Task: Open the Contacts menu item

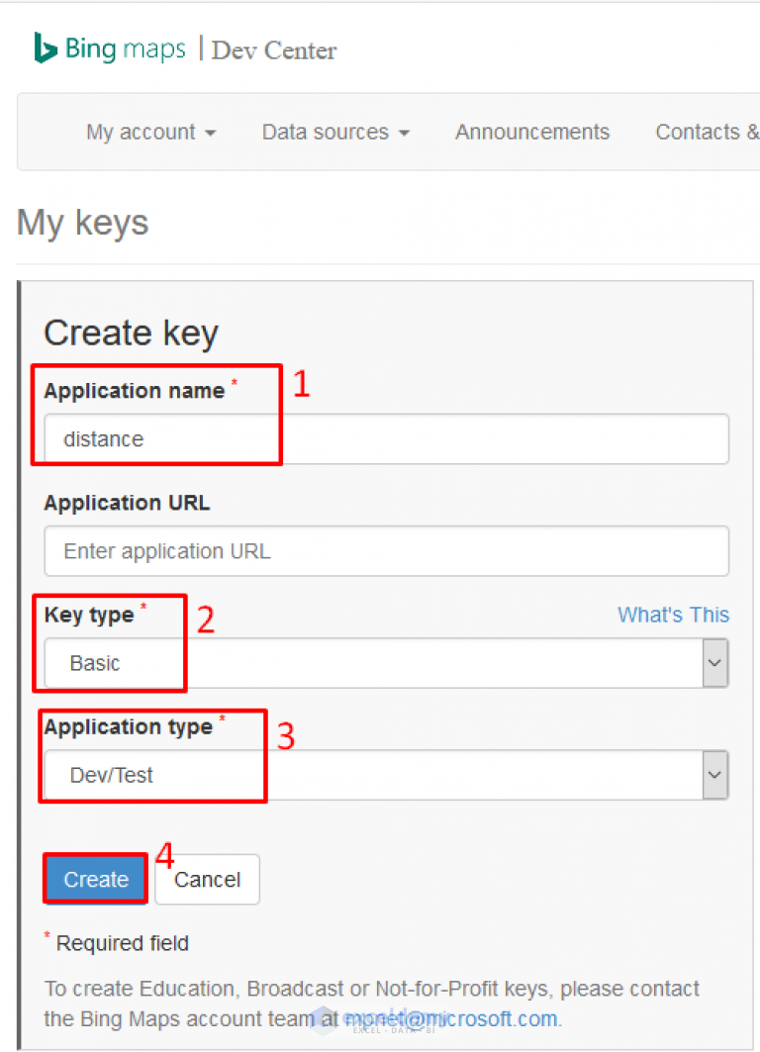Action: tap(707, 133)
